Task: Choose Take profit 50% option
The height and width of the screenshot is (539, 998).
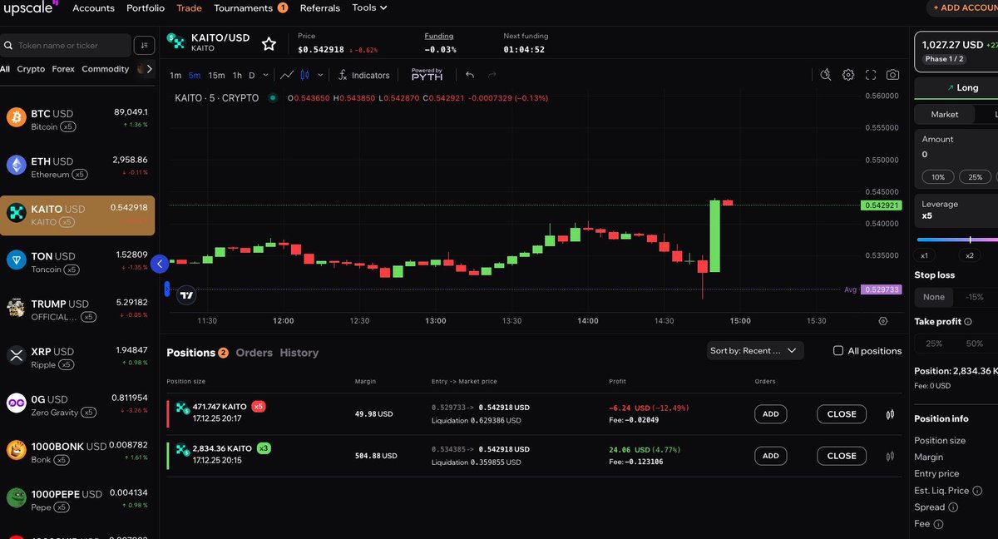Action: (974, 344)
